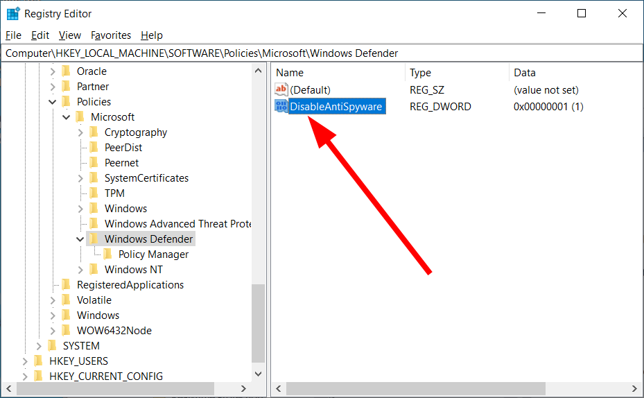The image size is (644, 398).
Task: Select the Windows key below Volatile
Action: click(x=98, y=315)
